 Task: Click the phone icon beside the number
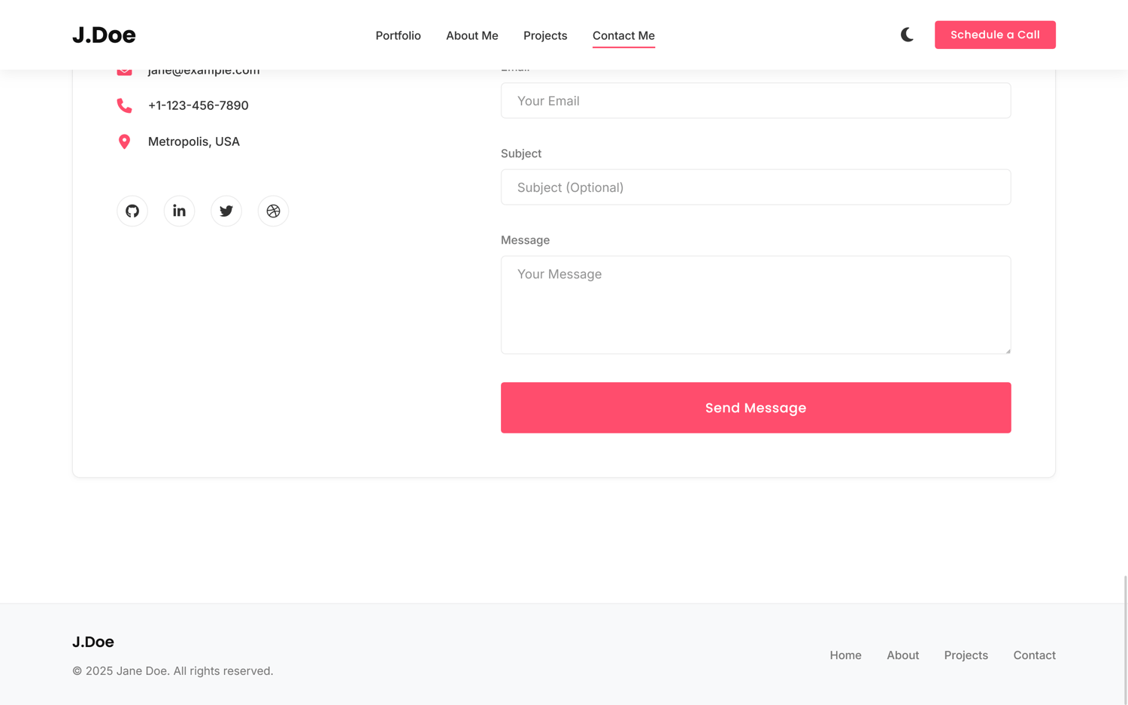(x=125, y=106)
